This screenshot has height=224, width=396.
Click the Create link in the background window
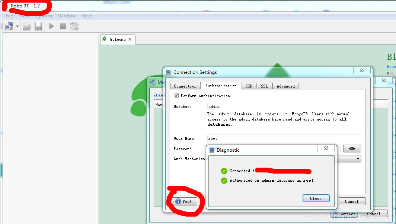(158, 94)
